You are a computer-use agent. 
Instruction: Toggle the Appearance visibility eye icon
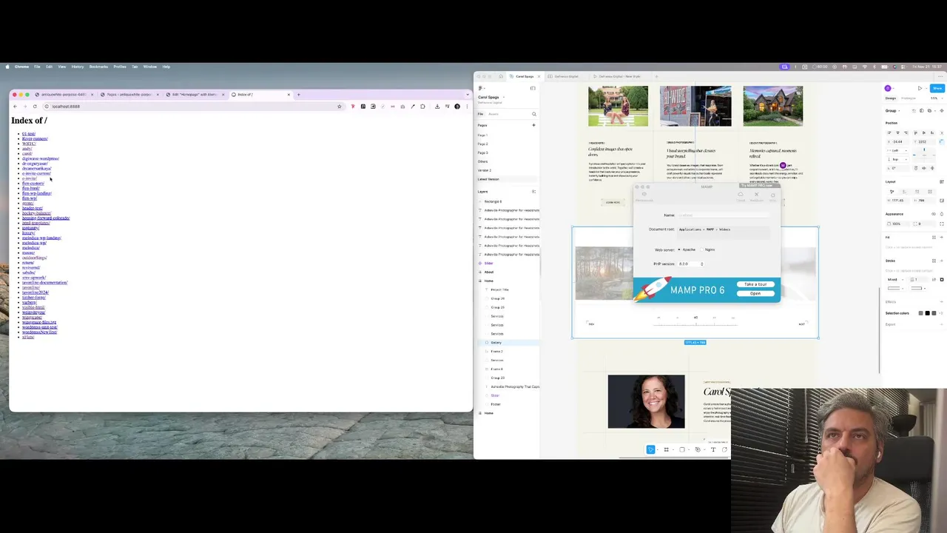[934, 215]
